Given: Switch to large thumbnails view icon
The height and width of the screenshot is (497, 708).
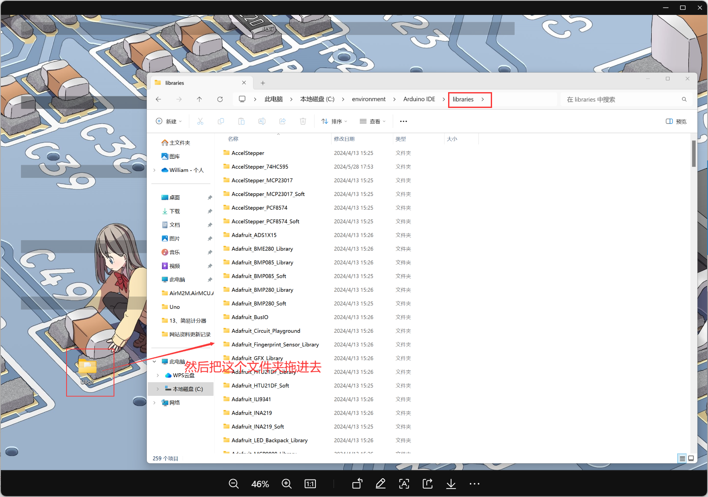Looking at the screenshot, I should tap(691, 459).
